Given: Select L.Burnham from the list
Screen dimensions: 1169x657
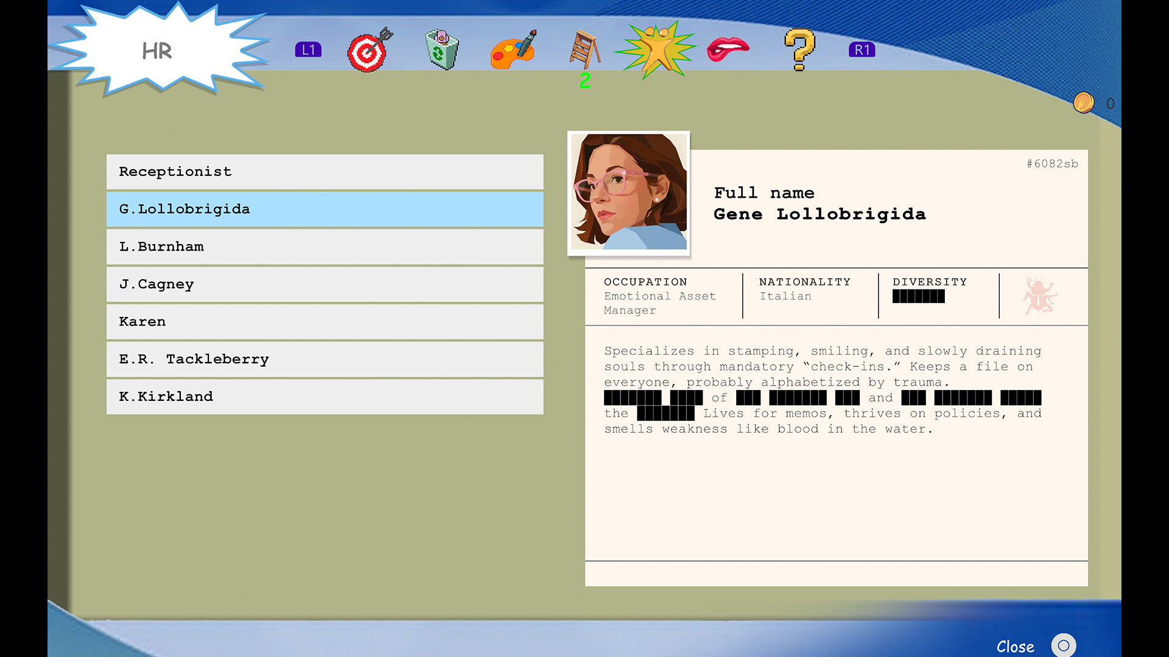Looking at the screenshot, I should 325,247.
